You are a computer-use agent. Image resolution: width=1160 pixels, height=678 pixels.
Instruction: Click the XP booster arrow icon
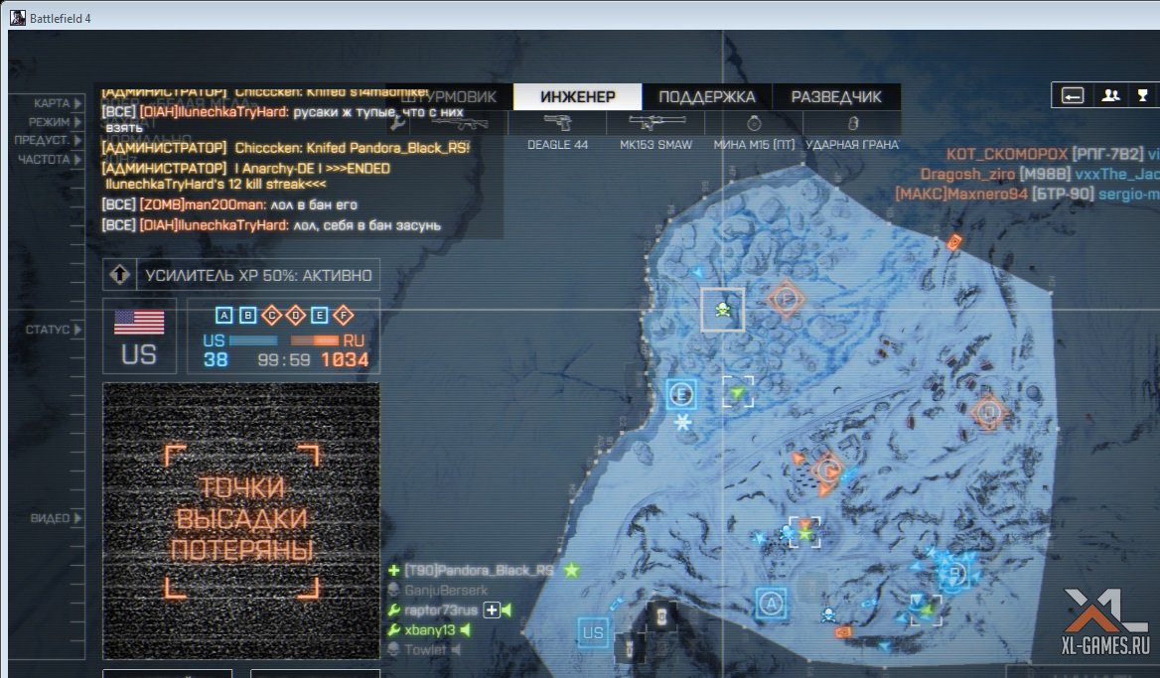119,275
